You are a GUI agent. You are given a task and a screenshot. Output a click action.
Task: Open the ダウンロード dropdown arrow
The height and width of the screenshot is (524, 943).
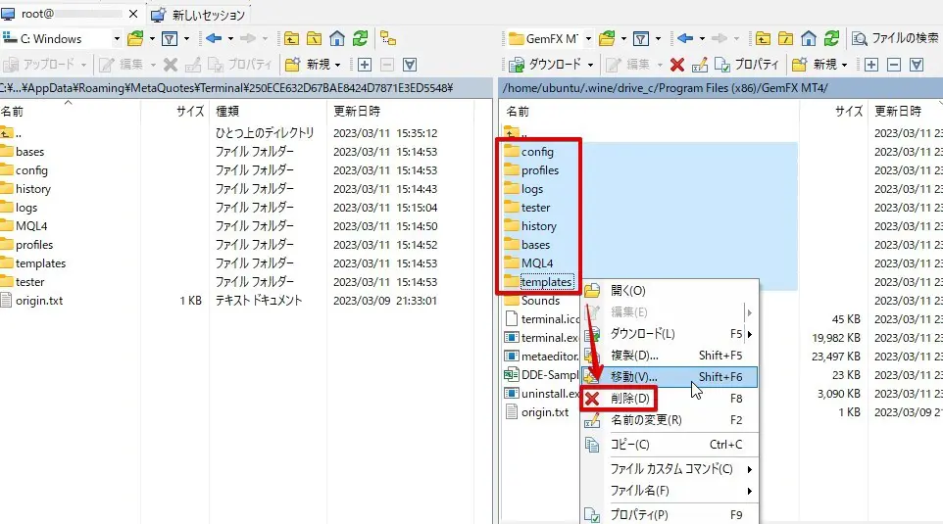tap(590, 65)
